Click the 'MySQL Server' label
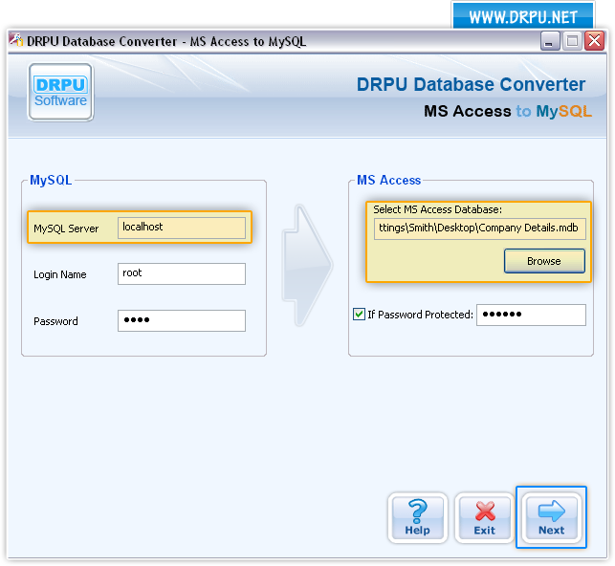The width and height of the screenshot is (615, 566). 66,229
